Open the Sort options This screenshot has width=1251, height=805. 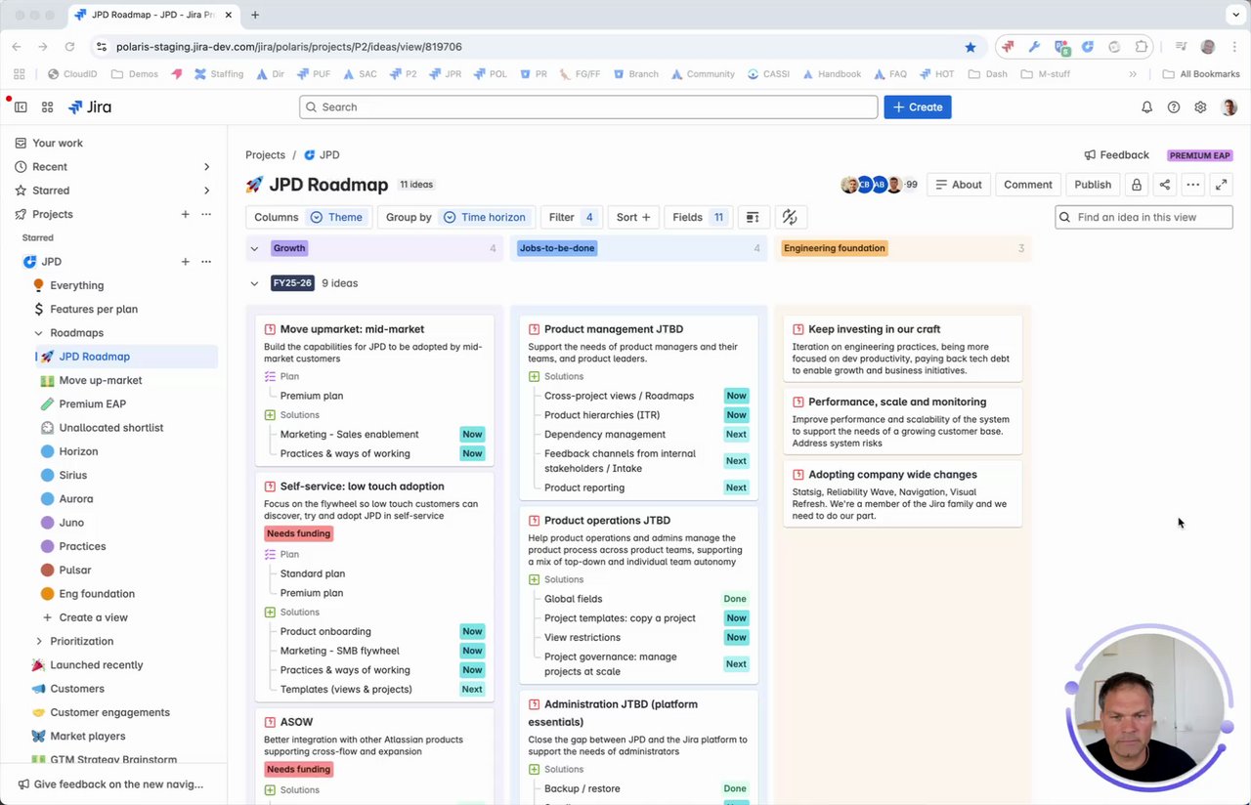click(x=633, y=217)
